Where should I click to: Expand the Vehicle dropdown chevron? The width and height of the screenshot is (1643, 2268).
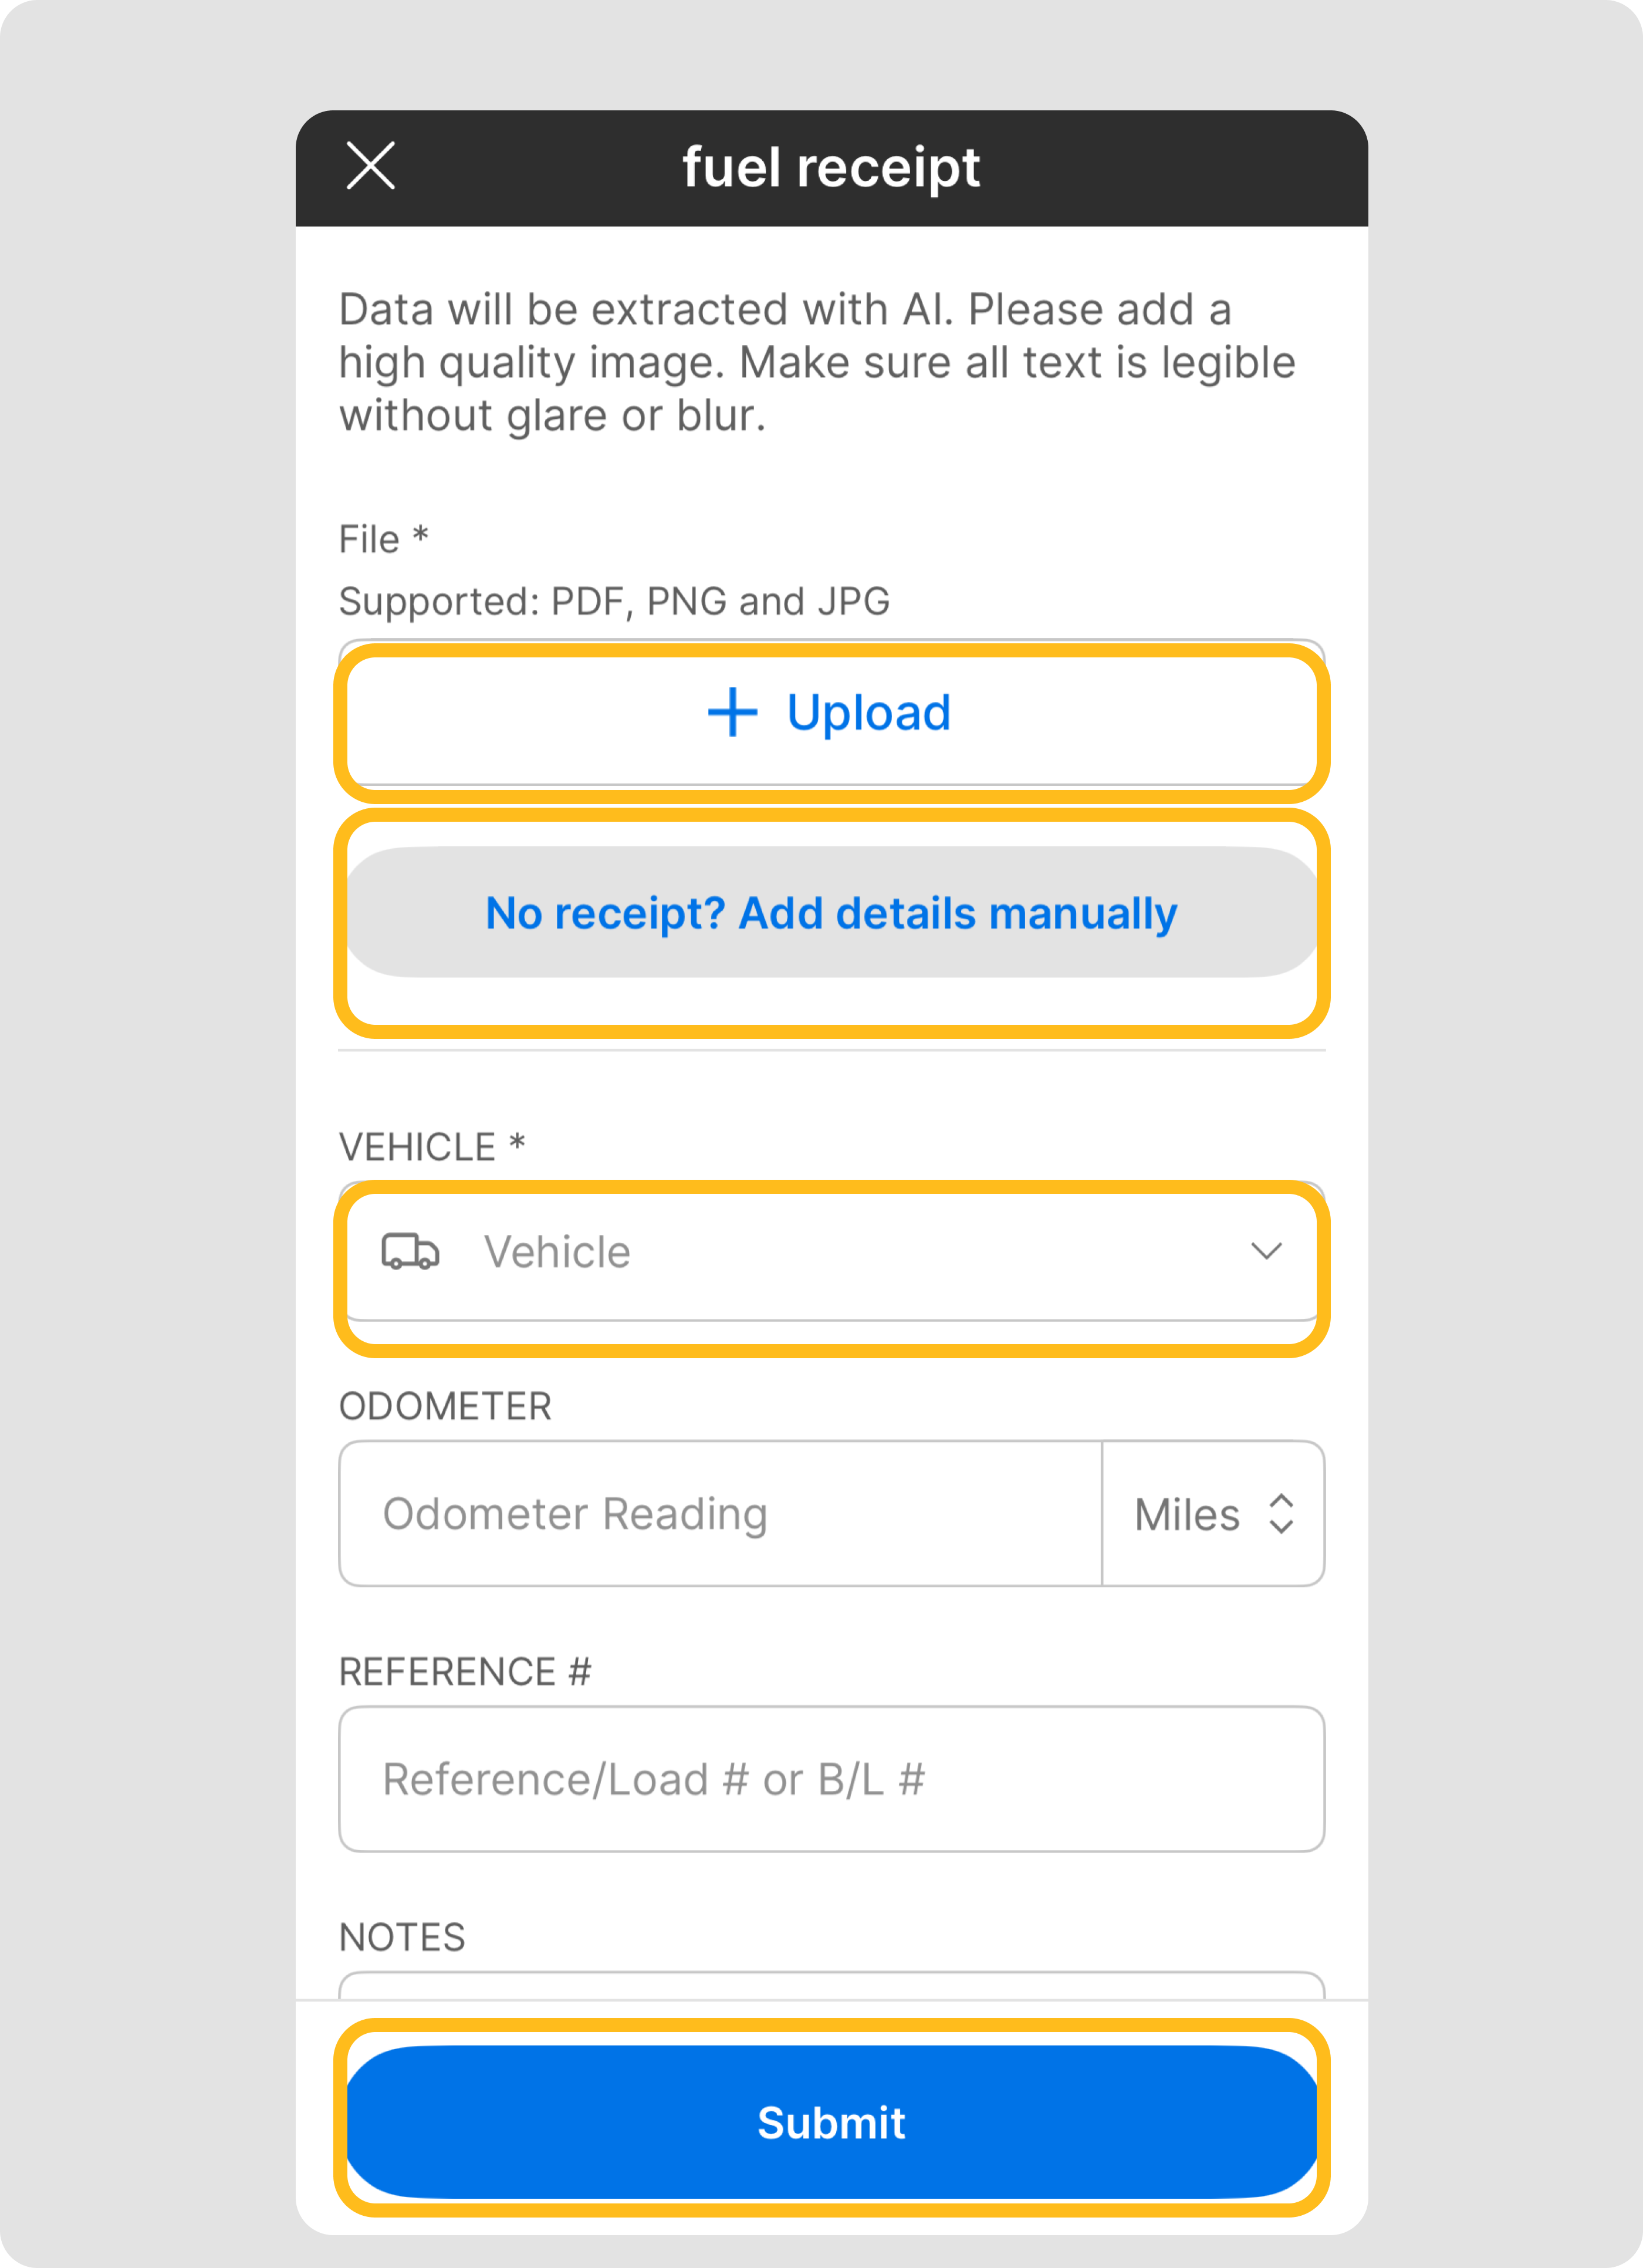[x=1266, y=1251]
